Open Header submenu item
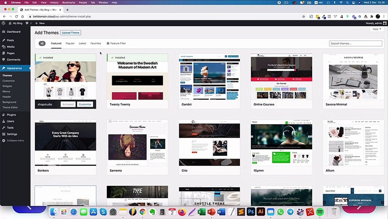 click(x=7, y=97)
